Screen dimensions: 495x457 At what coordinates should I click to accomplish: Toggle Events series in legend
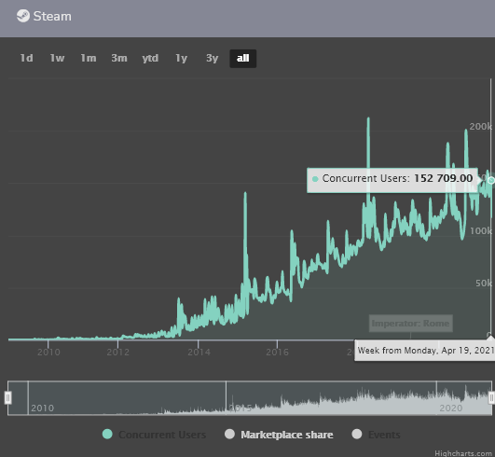[376, 435]
